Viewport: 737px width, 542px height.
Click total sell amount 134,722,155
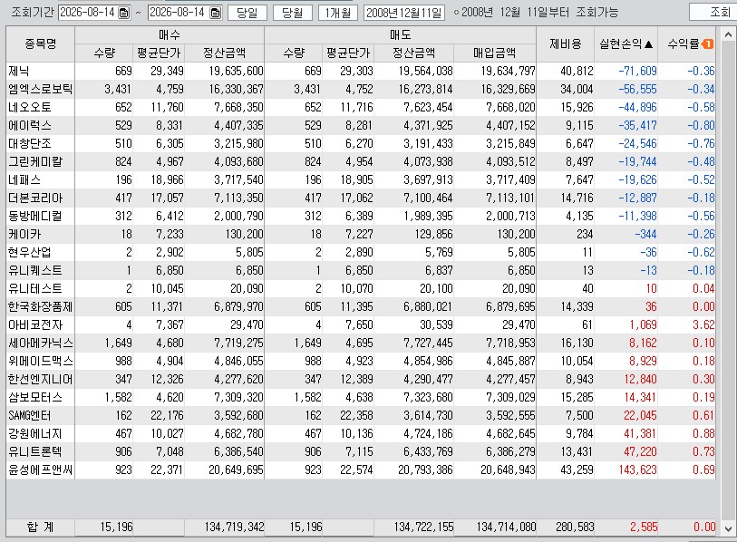pos(424,527)
